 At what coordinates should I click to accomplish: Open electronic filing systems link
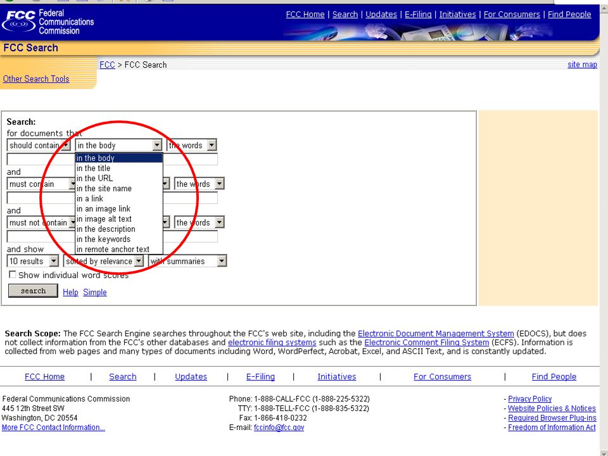[272, 343]
